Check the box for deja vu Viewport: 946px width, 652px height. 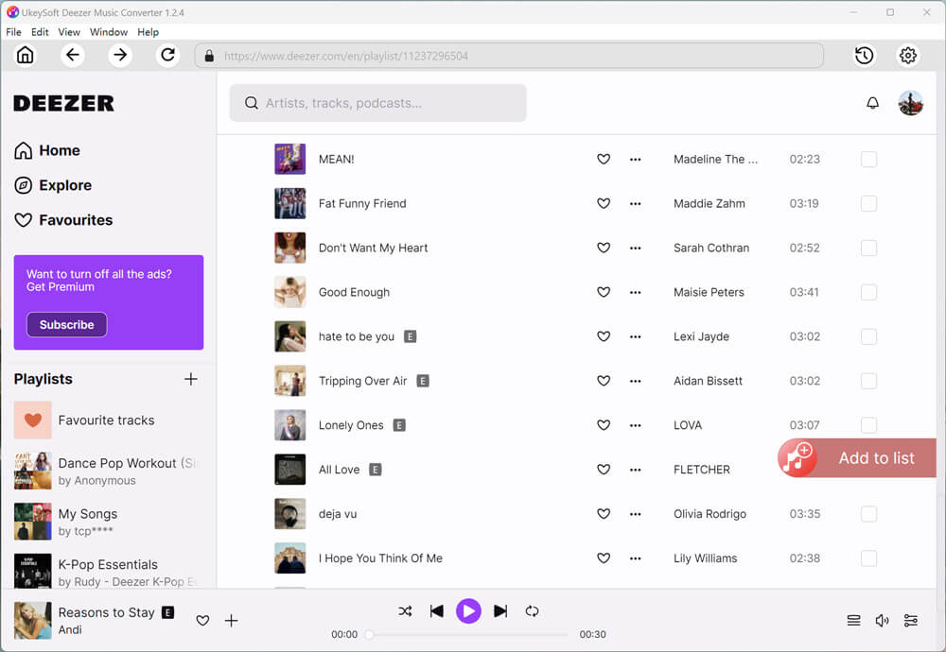(x=868, y=514)
